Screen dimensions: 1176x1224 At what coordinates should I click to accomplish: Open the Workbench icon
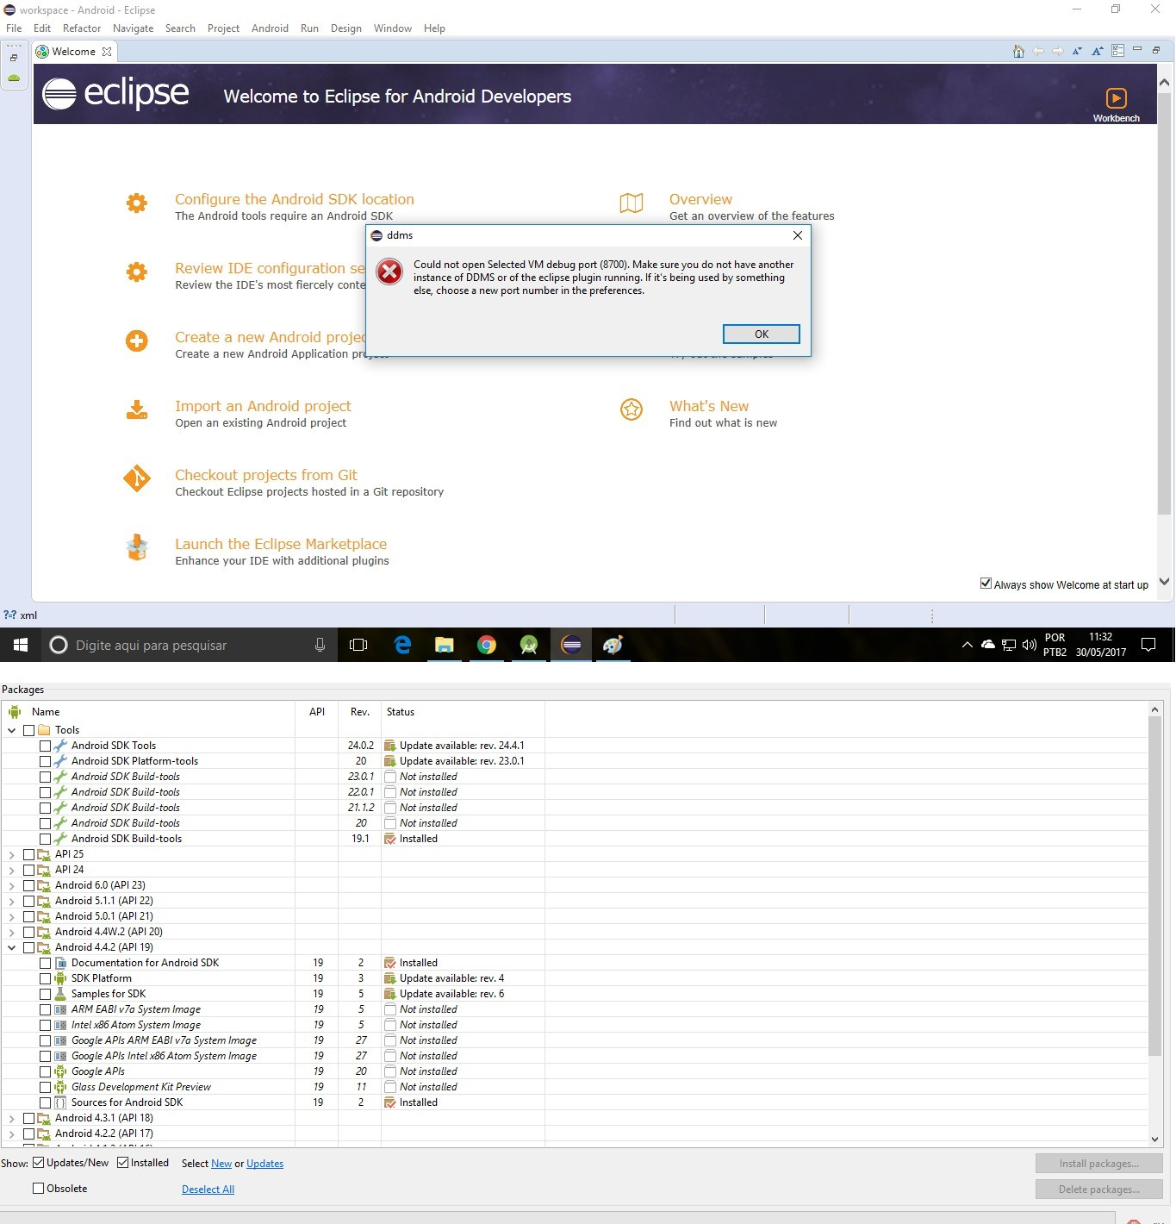point(1116,98)
